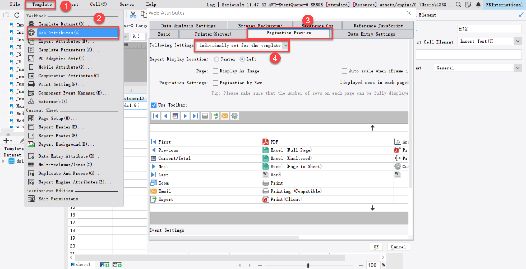Click the Print icon in toolbar preview

[x=205, y=116]
